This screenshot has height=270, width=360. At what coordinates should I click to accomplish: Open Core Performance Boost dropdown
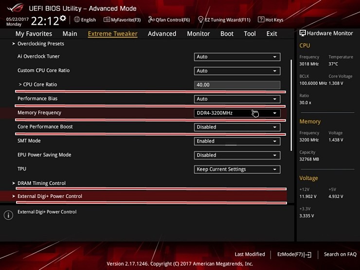pyautogui.click(x=237, y=127)
